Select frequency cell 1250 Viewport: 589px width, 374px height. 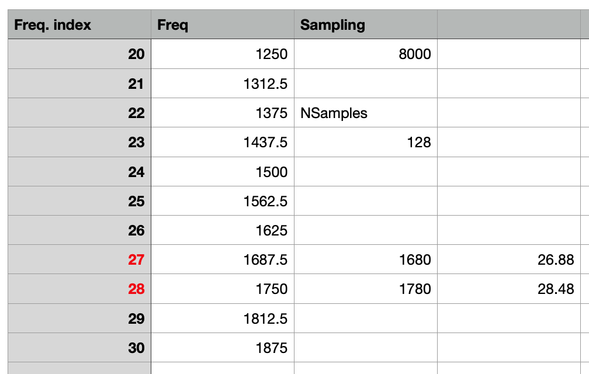(222, 54)
